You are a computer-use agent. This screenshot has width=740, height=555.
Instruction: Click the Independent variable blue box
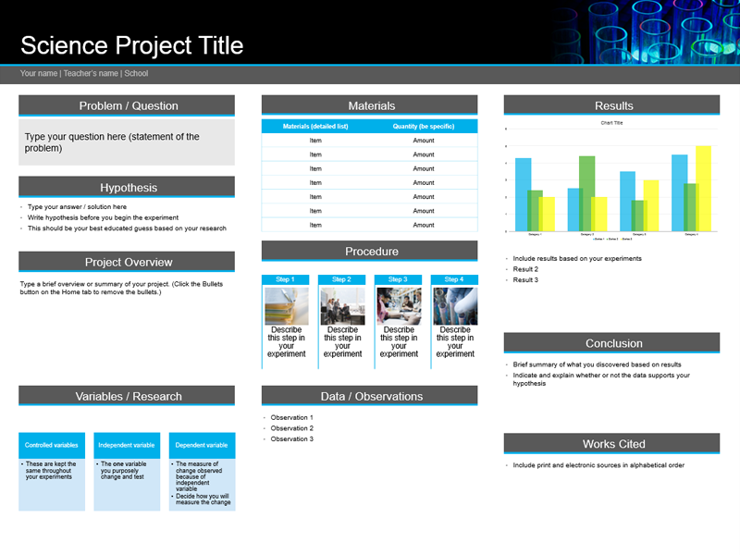(x=127, y=445)
